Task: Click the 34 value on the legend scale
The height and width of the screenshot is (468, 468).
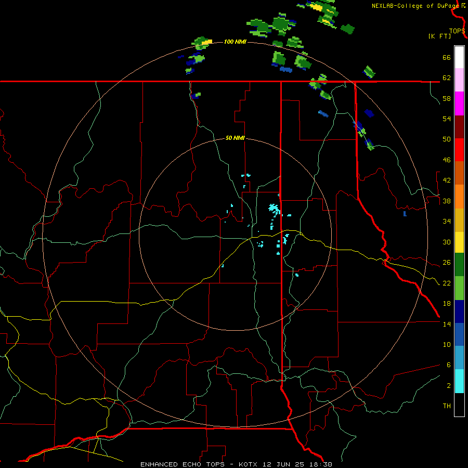Action: click(447, 222)
